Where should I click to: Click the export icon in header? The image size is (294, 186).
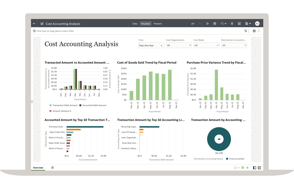click(239, 24)
